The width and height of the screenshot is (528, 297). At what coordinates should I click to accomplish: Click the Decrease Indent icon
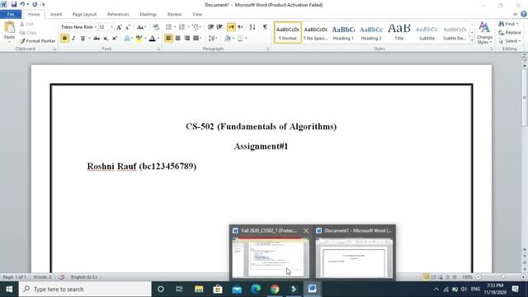tap(211, 27)
